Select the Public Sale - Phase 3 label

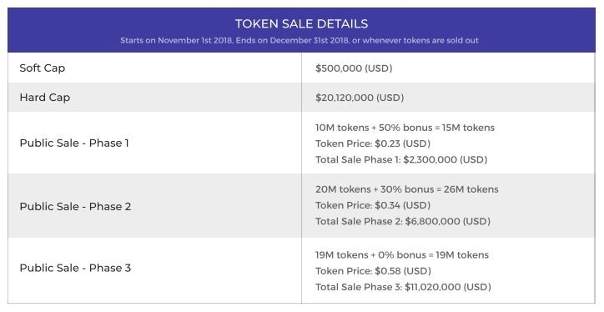(75, 268)
